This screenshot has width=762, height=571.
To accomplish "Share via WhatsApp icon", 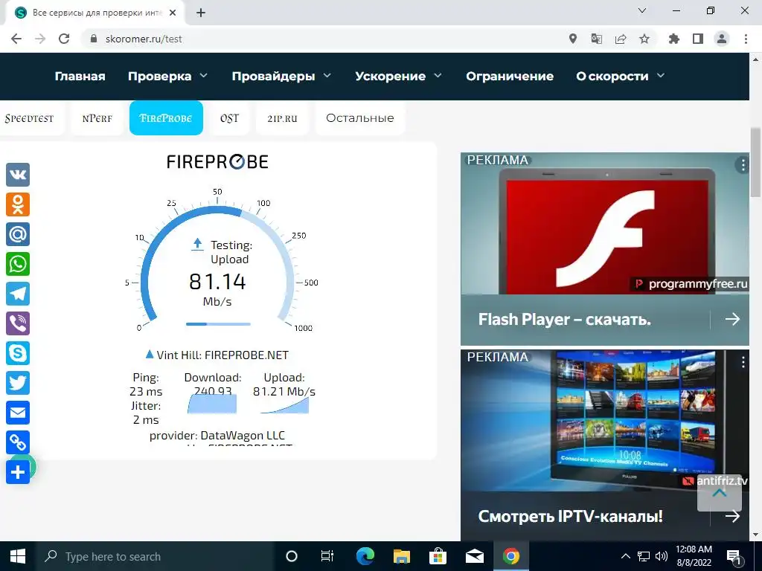I will (x=18, y=264).
